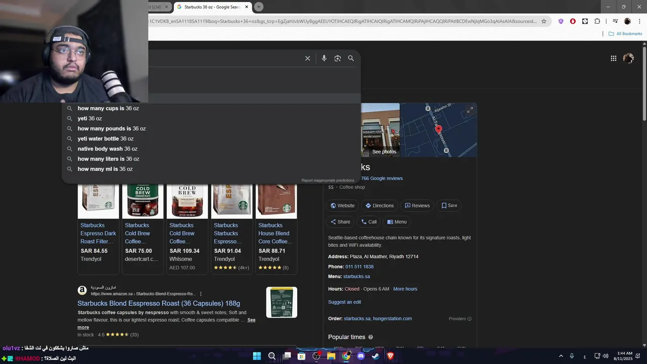647x364 pixels.
Task: Open a new browser tab
Action: tap(259, 7)
